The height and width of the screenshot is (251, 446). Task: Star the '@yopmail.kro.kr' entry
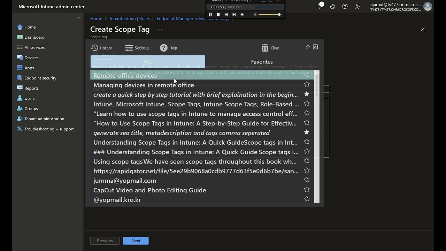(x=307, y=199)
